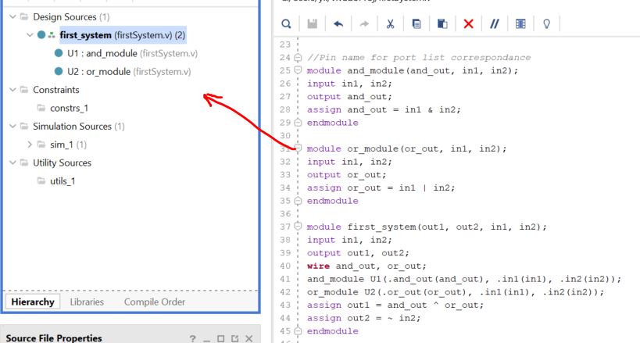Click the Save file icon

(x=312, y=24)
